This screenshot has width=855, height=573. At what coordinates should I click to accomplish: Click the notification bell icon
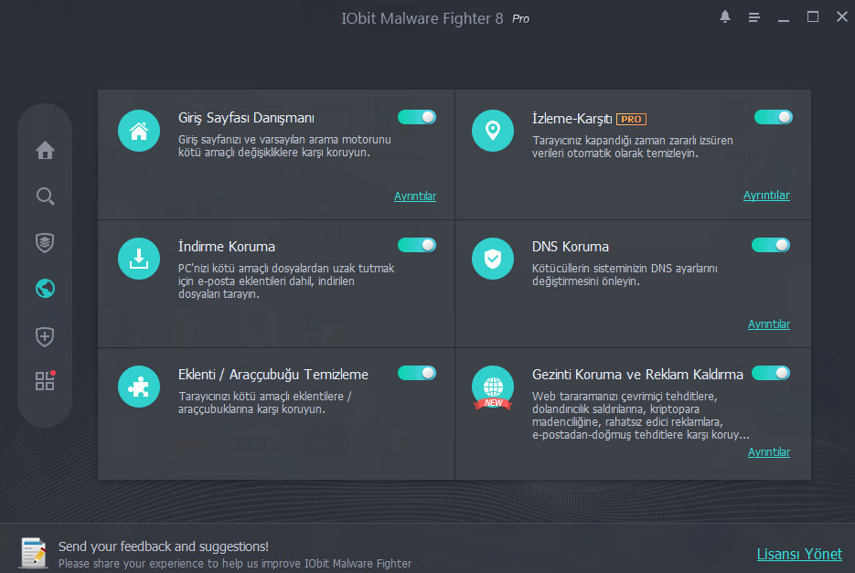[x=724, y=16]
